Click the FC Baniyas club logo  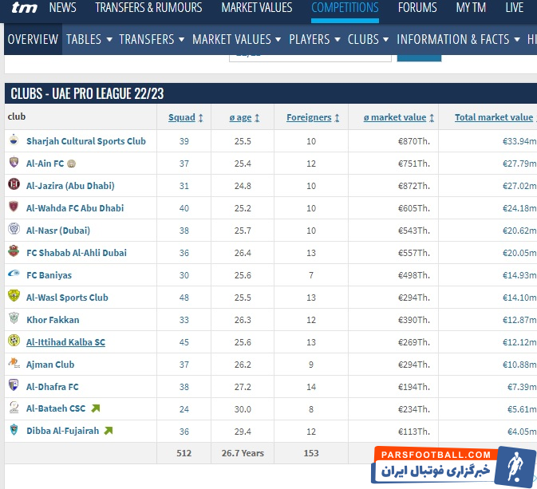coord(14,275)
